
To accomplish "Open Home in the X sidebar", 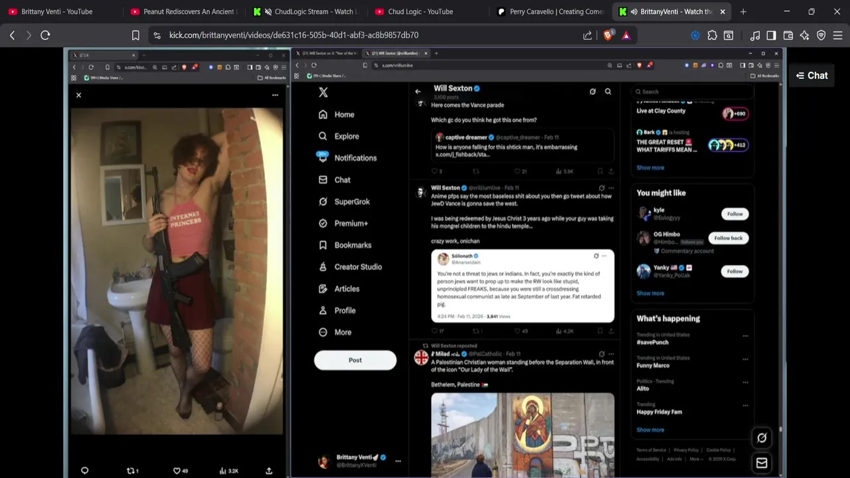I will point(336,114).
